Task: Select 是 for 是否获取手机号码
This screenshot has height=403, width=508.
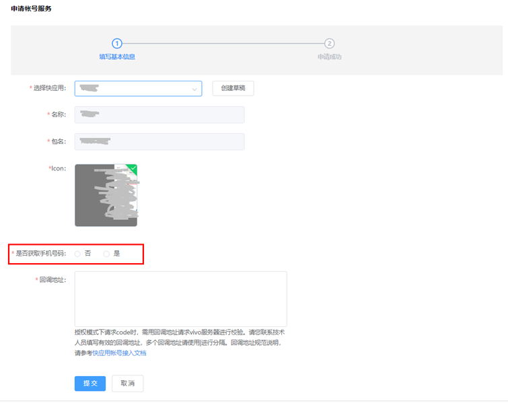Action: pos(106,254)
